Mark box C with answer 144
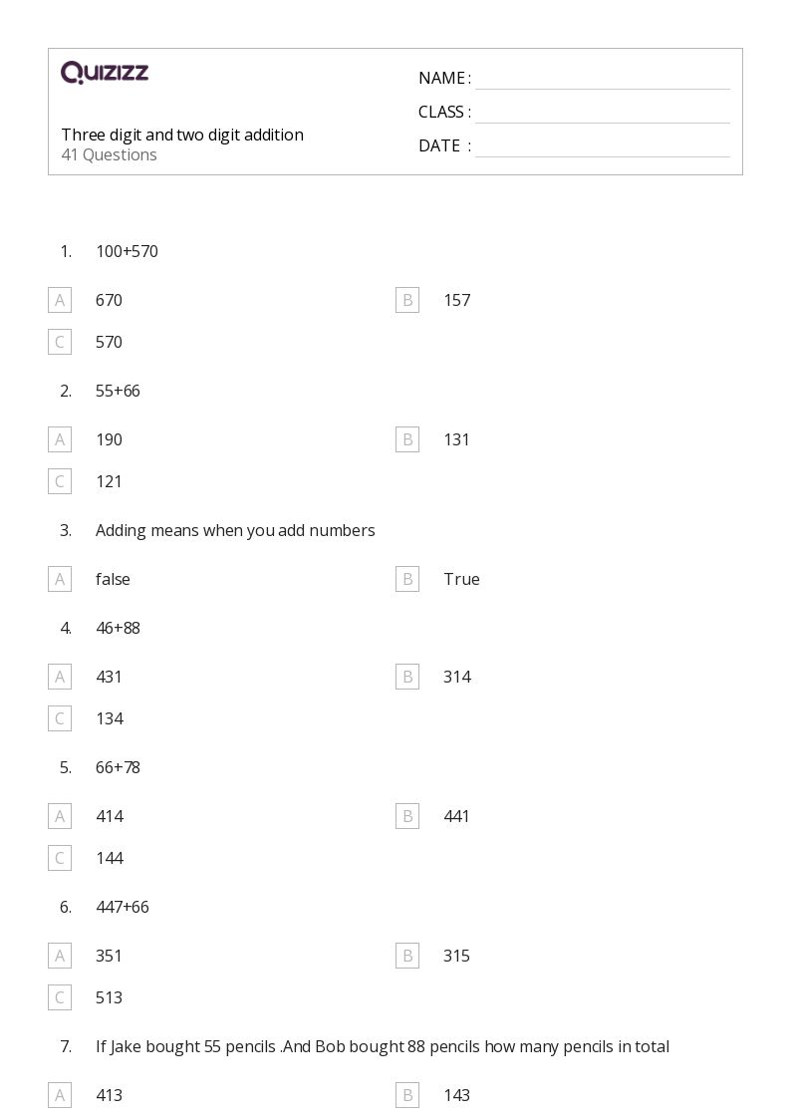 coord(60,858)
